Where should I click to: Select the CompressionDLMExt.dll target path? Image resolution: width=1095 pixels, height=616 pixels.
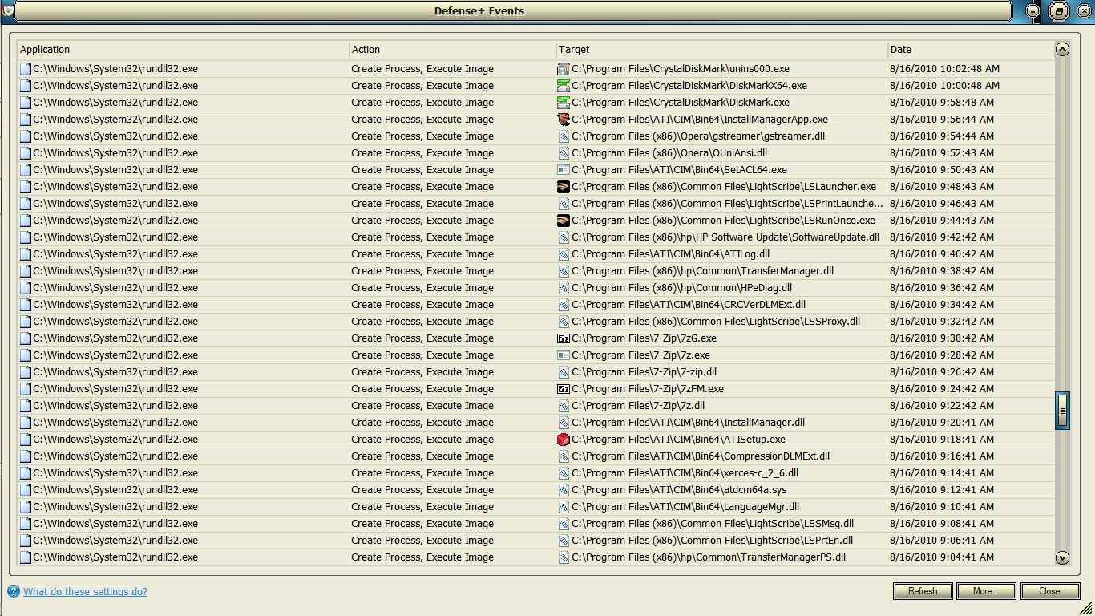point(701,456)
